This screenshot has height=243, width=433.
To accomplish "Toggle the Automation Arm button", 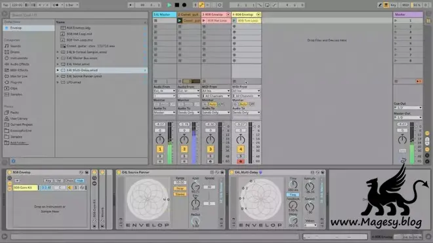I will pyautogui.click(x=201, y=5).
